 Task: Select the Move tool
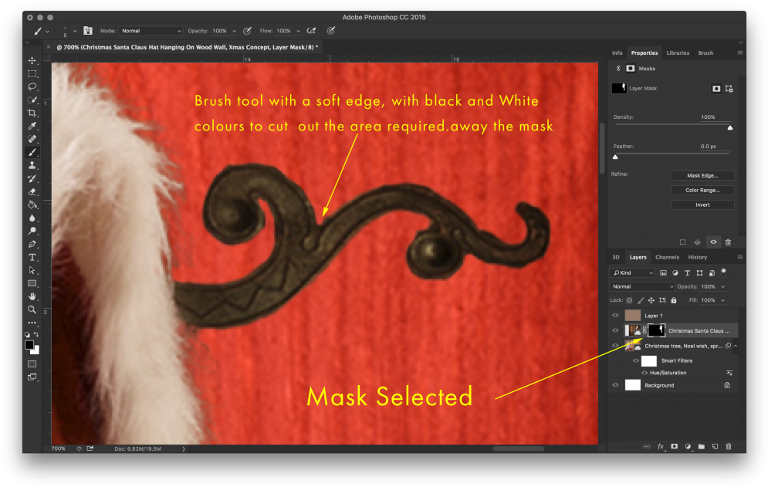pos(32,60)
